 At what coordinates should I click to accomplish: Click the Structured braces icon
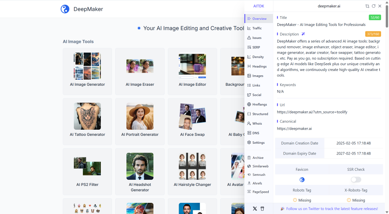tap(249, 114)
